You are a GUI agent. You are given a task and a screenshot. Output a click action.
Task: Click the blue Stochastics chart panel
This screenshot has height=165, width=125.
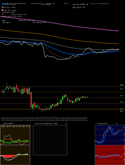click(x=110, y=135)
